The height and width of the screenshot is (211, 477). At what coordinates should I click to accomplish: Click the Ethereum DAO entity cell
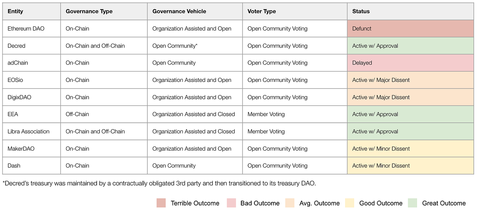coord(31,29)
